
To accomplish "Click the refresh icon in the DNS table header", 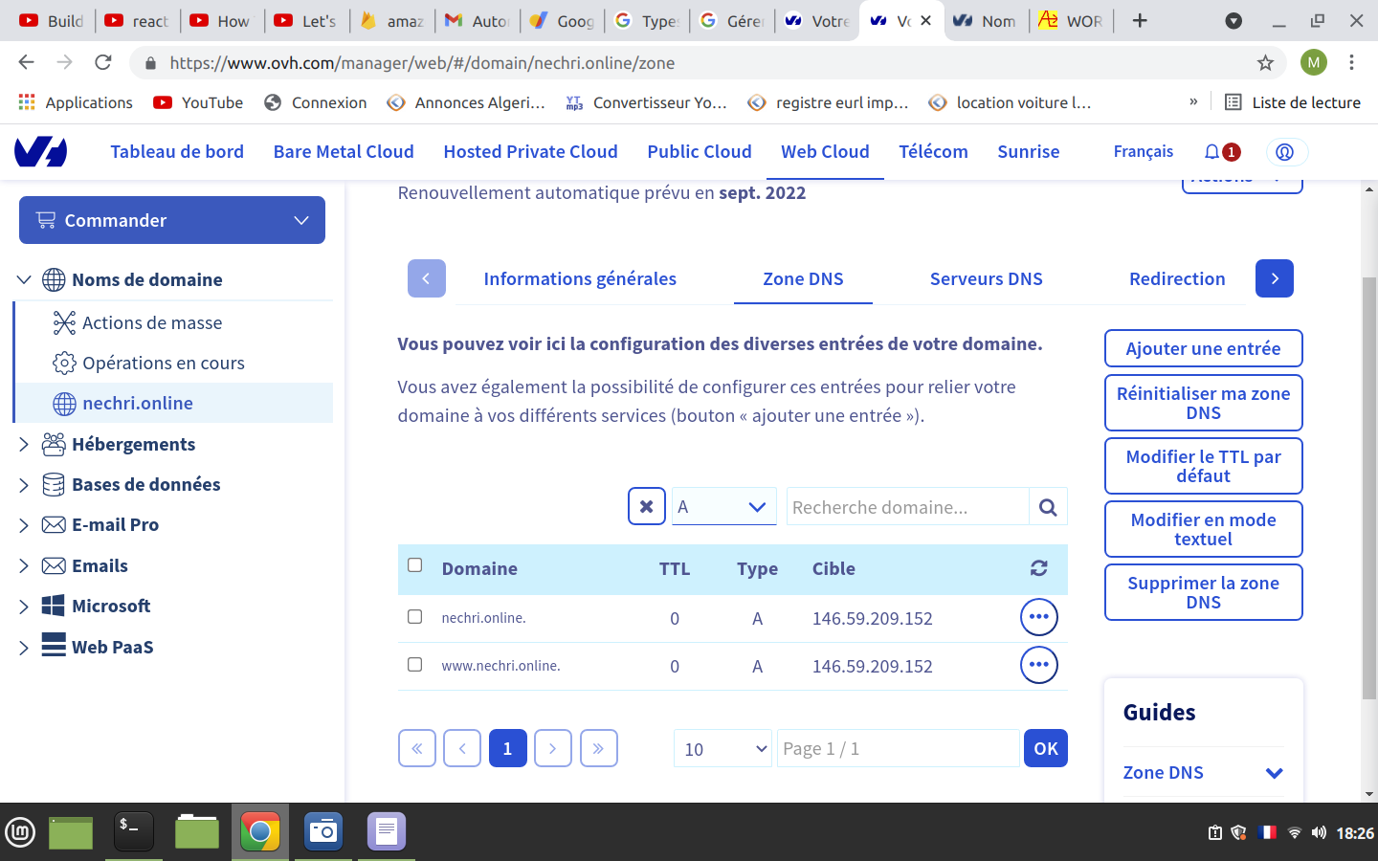I will [x=1038, y=568].
